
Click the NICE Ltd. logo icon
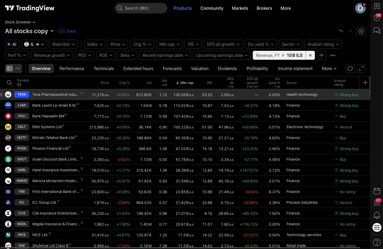(x=8, y=235)
